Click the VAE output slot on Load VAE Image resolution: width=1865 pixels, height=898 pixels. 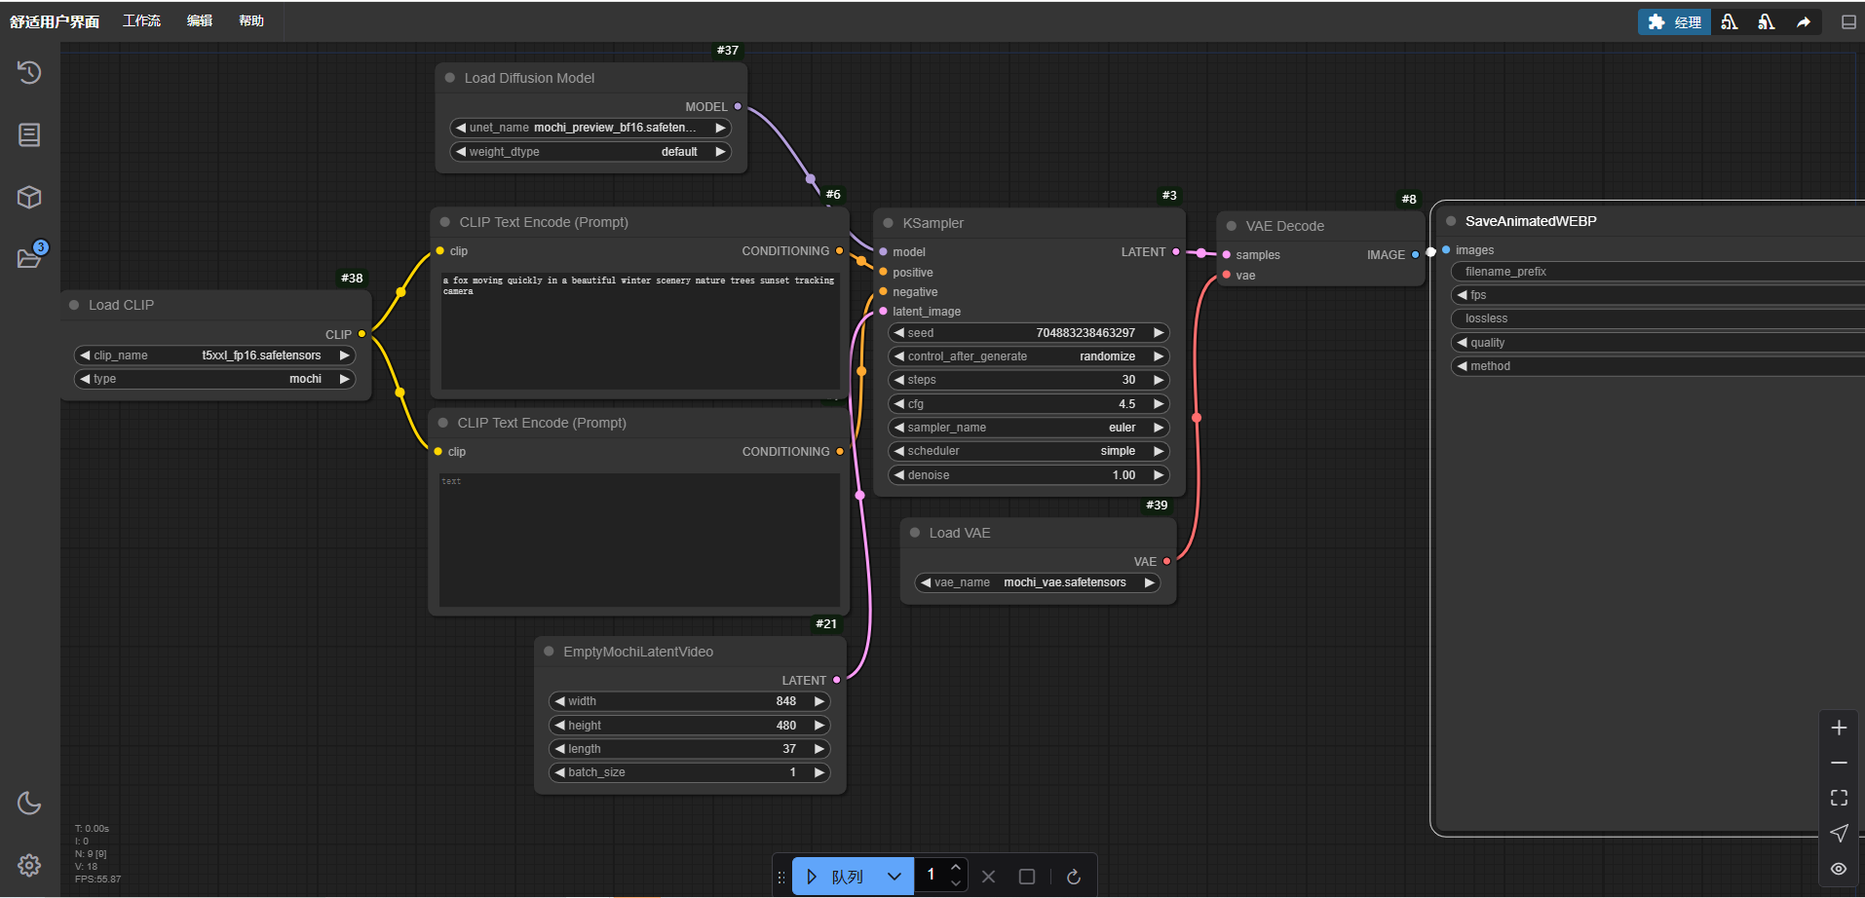(x=1166, y=561)
